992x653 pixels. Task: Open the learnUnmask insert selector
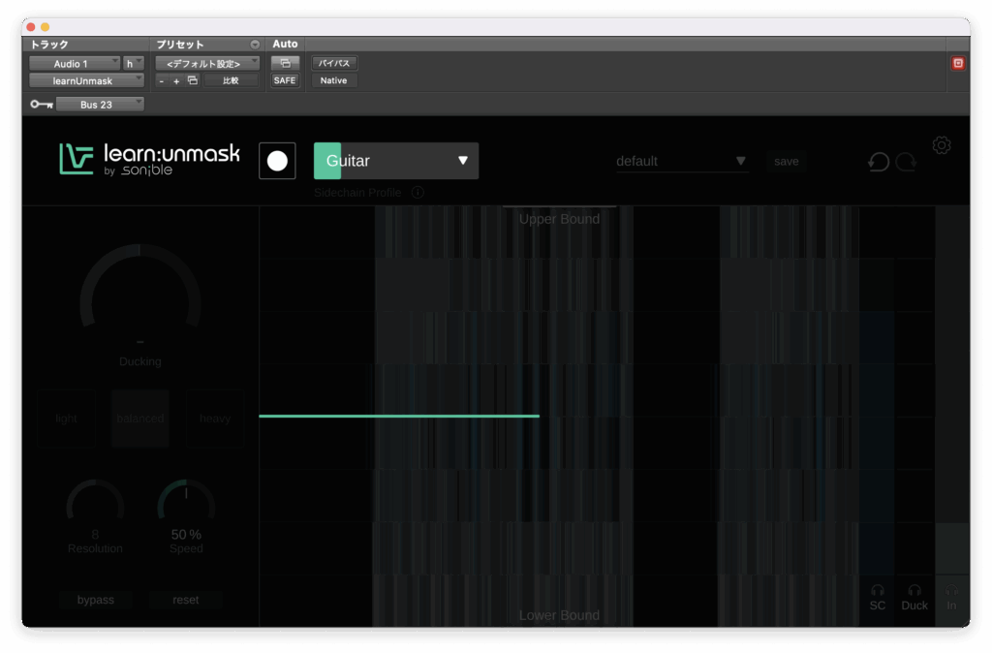(x=86, y=80)
